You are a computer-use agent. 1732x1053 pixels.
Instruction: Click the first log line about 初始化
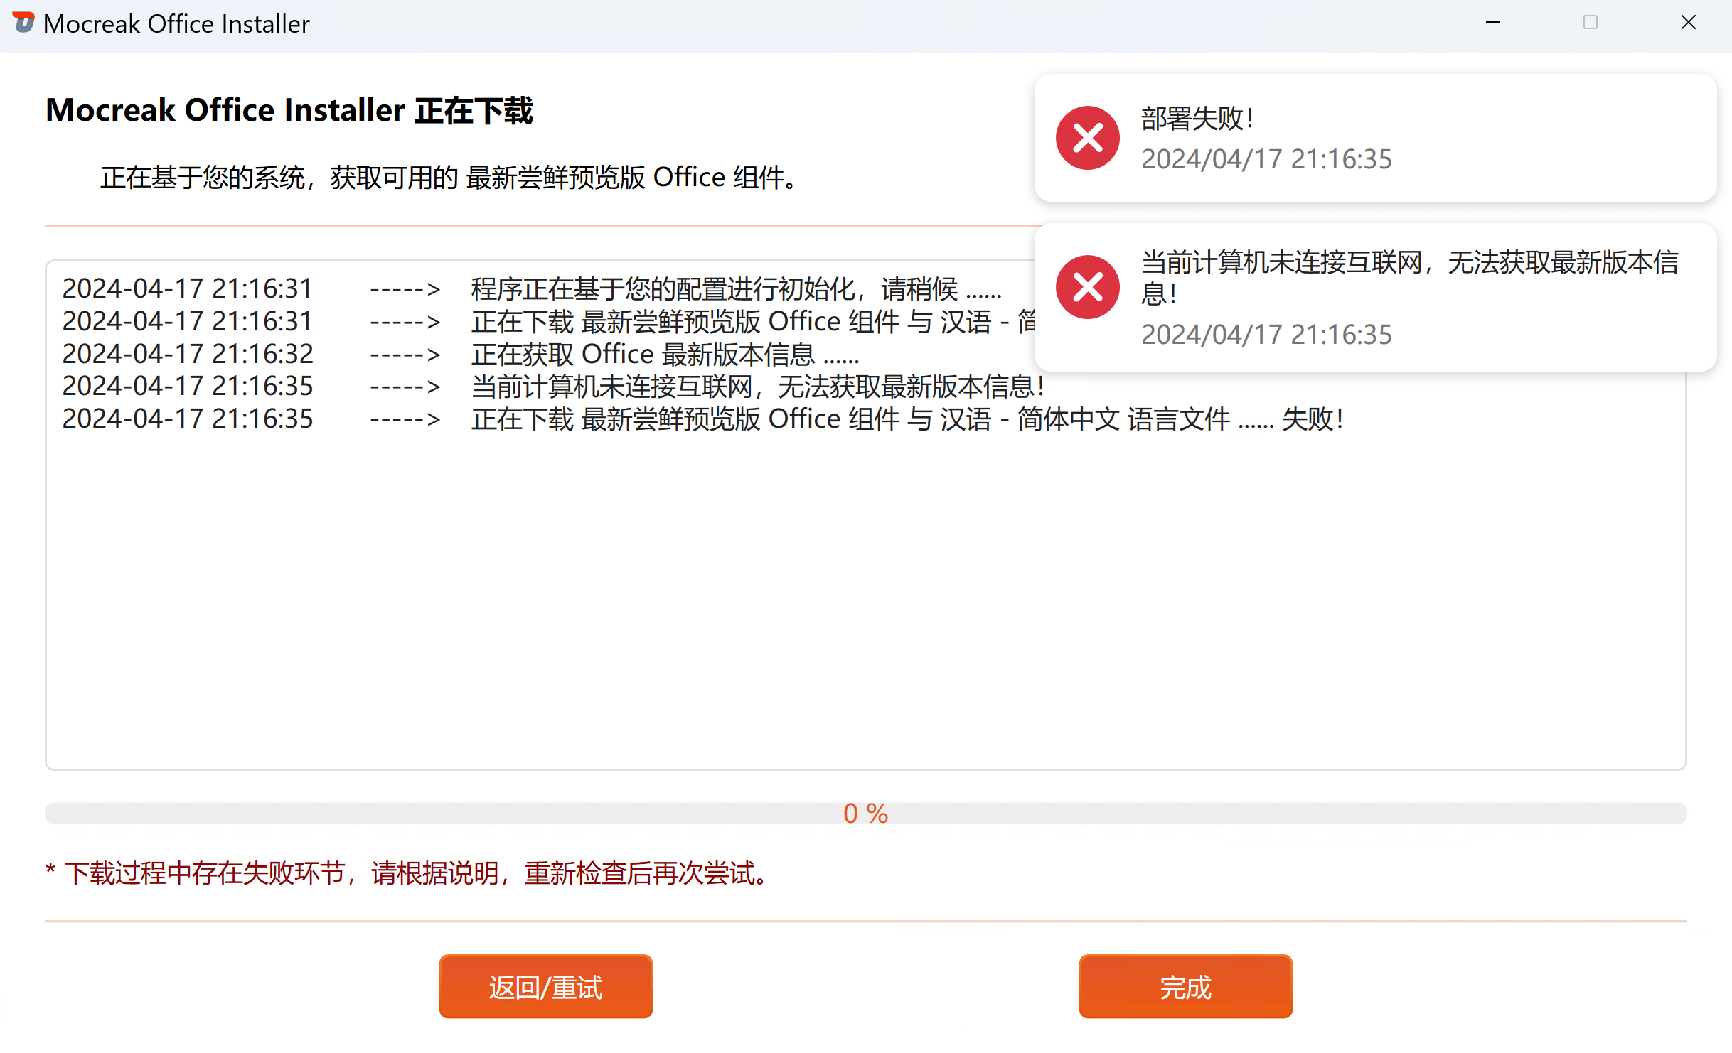tap(735, 289)
